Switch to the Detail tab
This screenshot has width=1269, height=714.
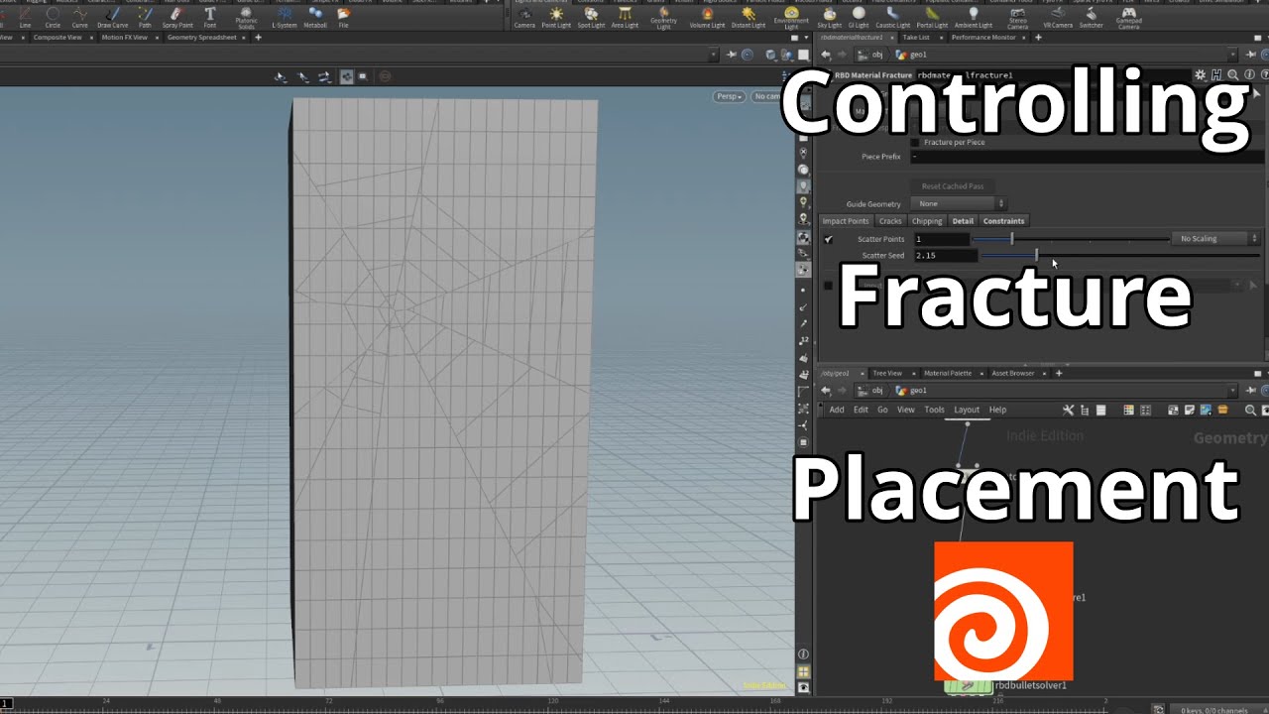tap(963, 221)
